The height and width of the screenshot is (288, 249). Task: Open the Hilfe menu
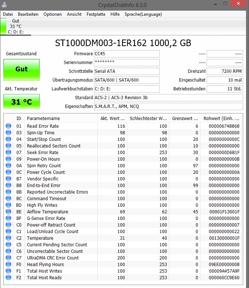coord(115,14)
